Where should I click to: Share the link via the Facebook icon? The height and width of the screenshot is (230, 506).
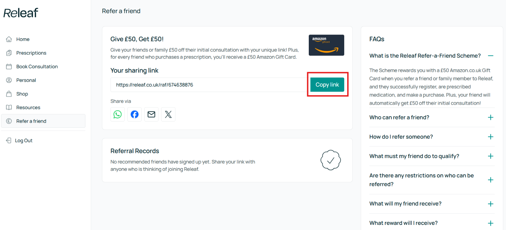pos(134,114)
